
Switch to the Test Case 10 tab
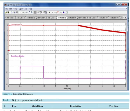103,18
